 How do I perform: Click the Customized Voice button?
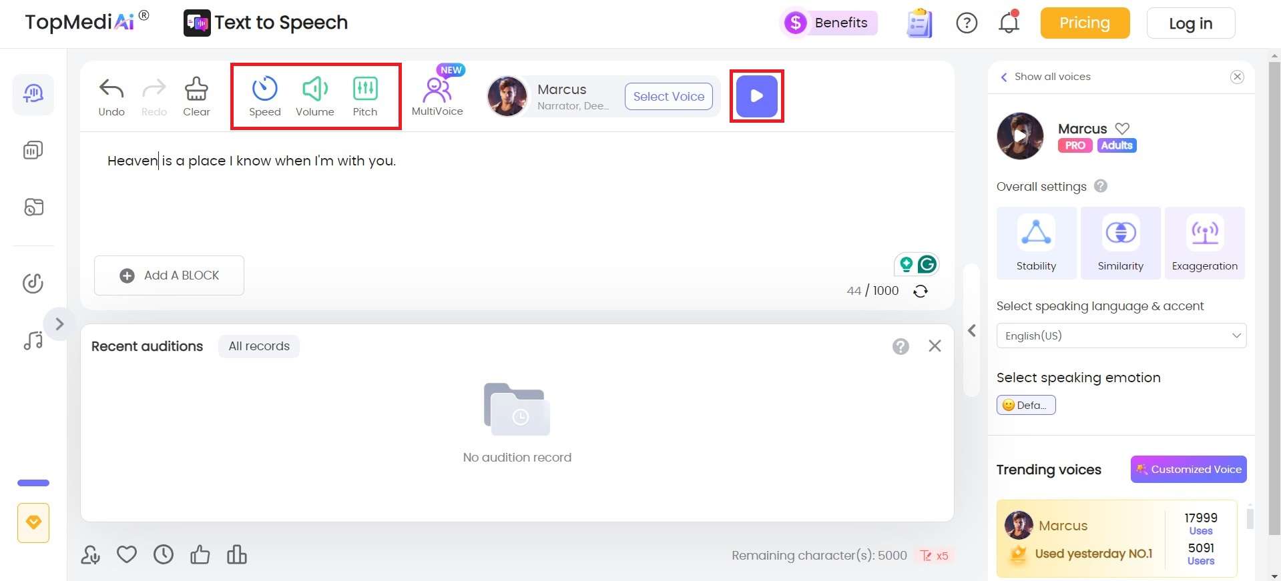1189,470
